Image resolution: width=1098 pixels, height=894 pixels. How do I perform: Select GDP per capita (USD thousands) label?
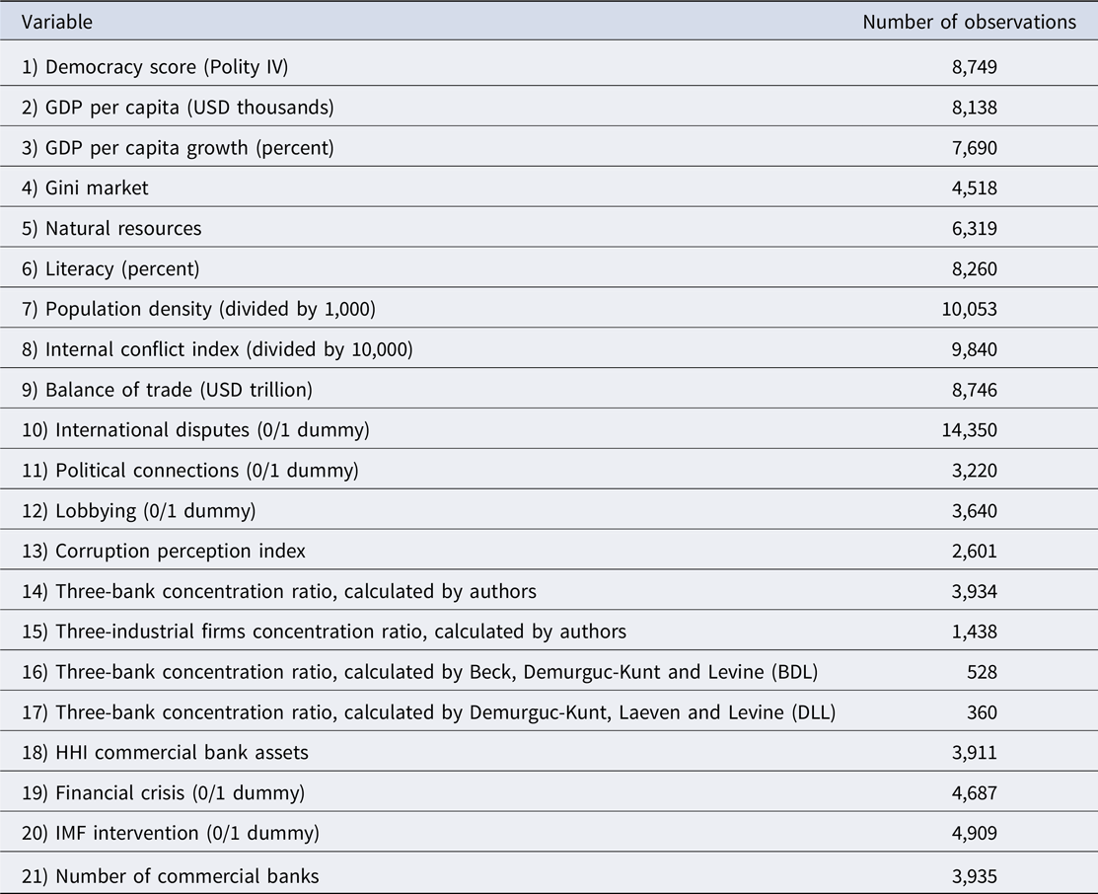point(178,108)
